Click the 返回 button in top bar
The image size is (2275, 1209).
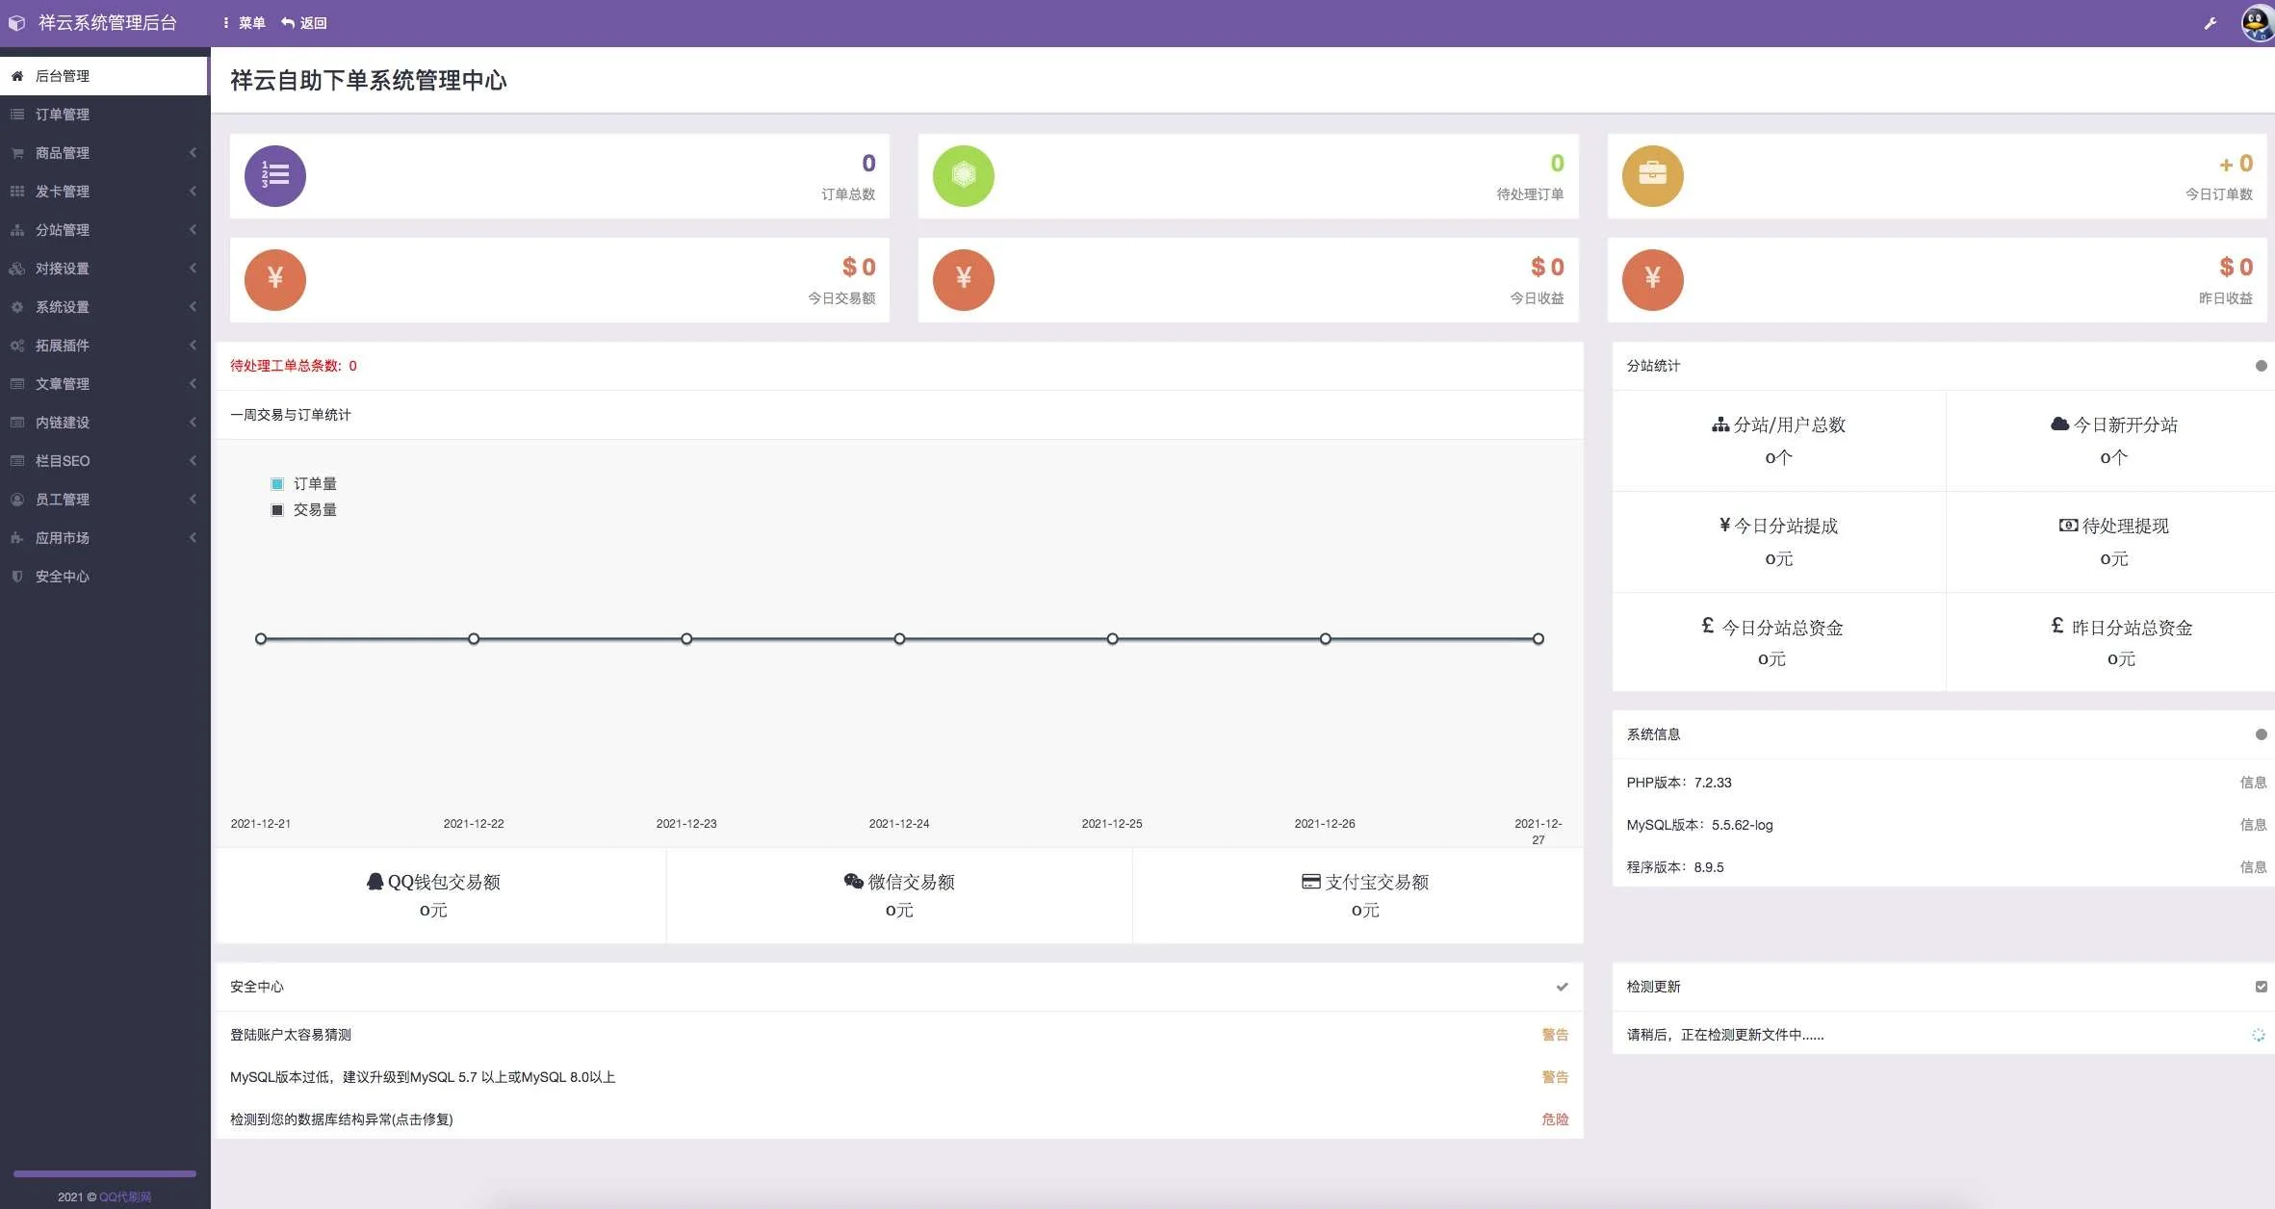tap(304, 23)
